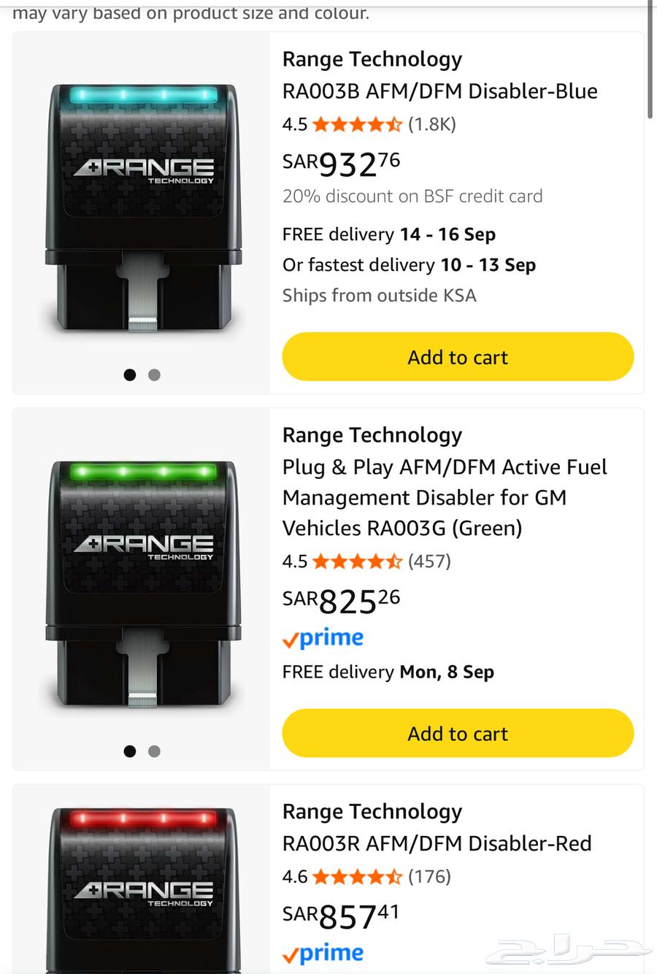Screen dimensions: 657x974
Task: Click the green disabler product image
Action: click(143, 584)
